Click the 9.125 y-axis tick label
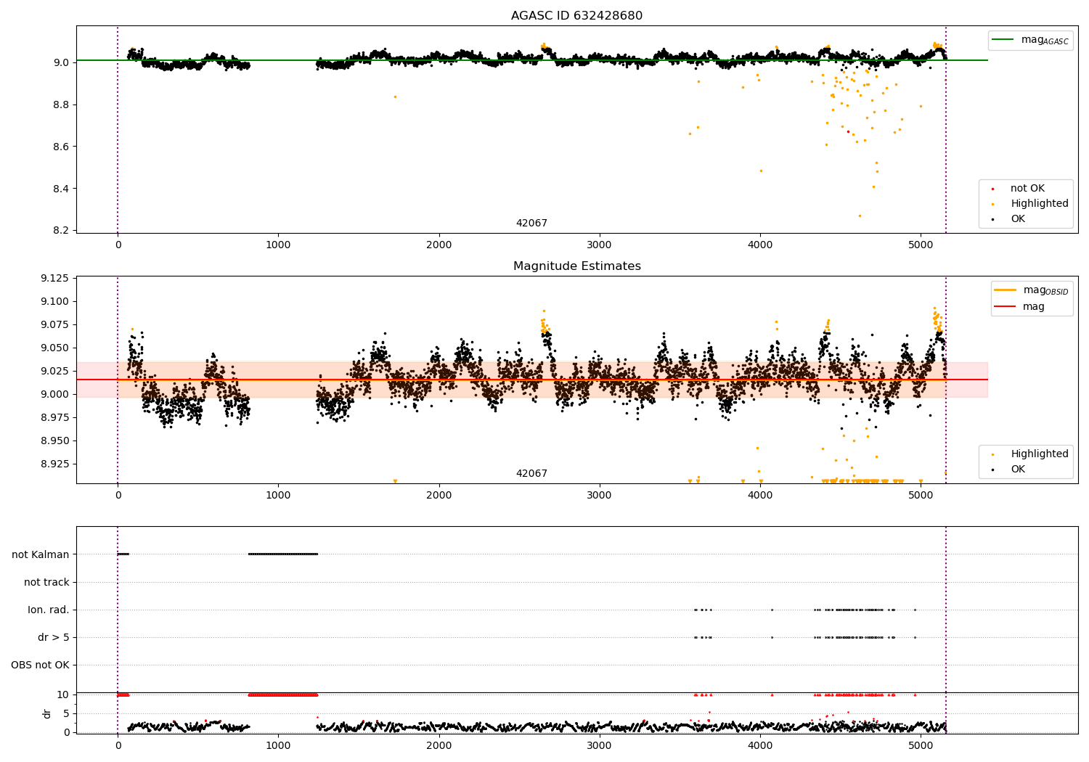 click(55, 278)
